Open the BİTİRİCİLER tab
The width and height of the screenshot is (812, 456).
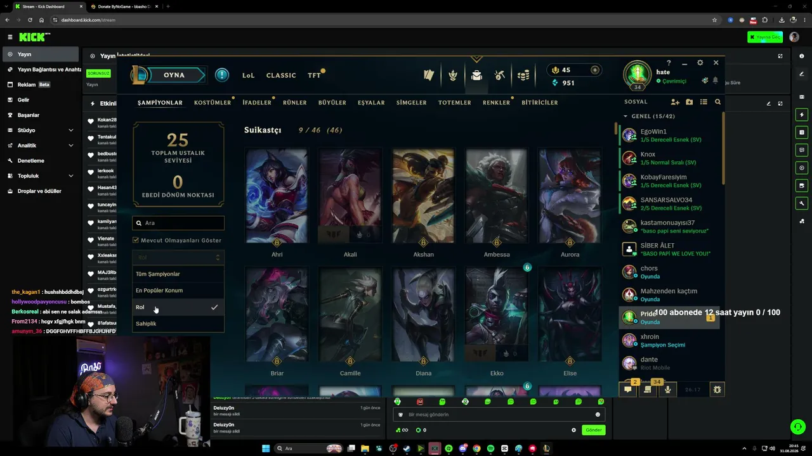(540, 103)
